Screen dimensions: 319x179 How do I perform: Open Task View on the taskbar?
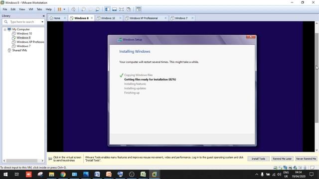17,175
